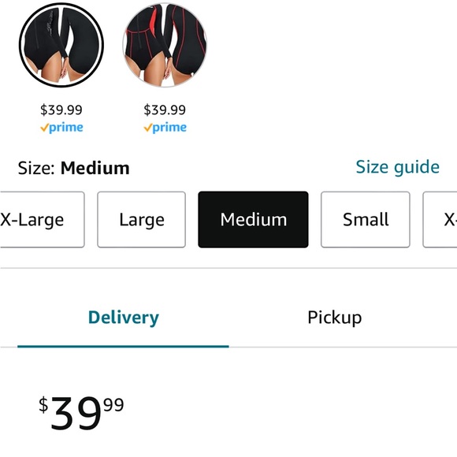Select the highlighted Medium size button
The width and height of the screenshot is (457, 457).
[x=253, y=220]
